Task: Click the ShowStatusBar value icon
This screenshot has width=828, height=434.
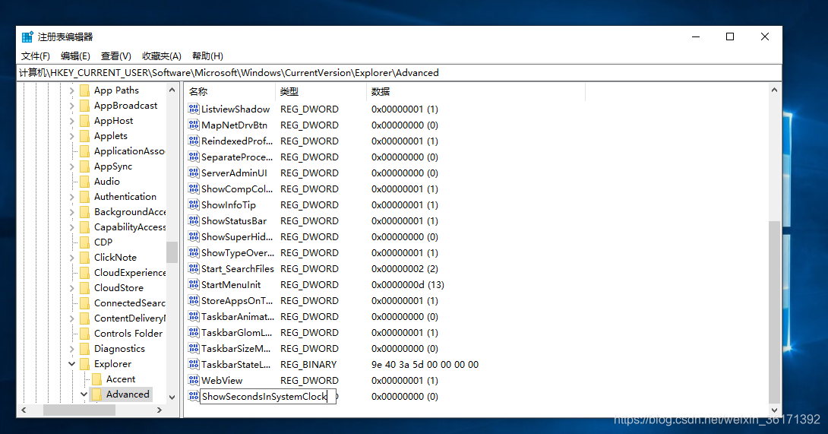Action: click(193, 220)
